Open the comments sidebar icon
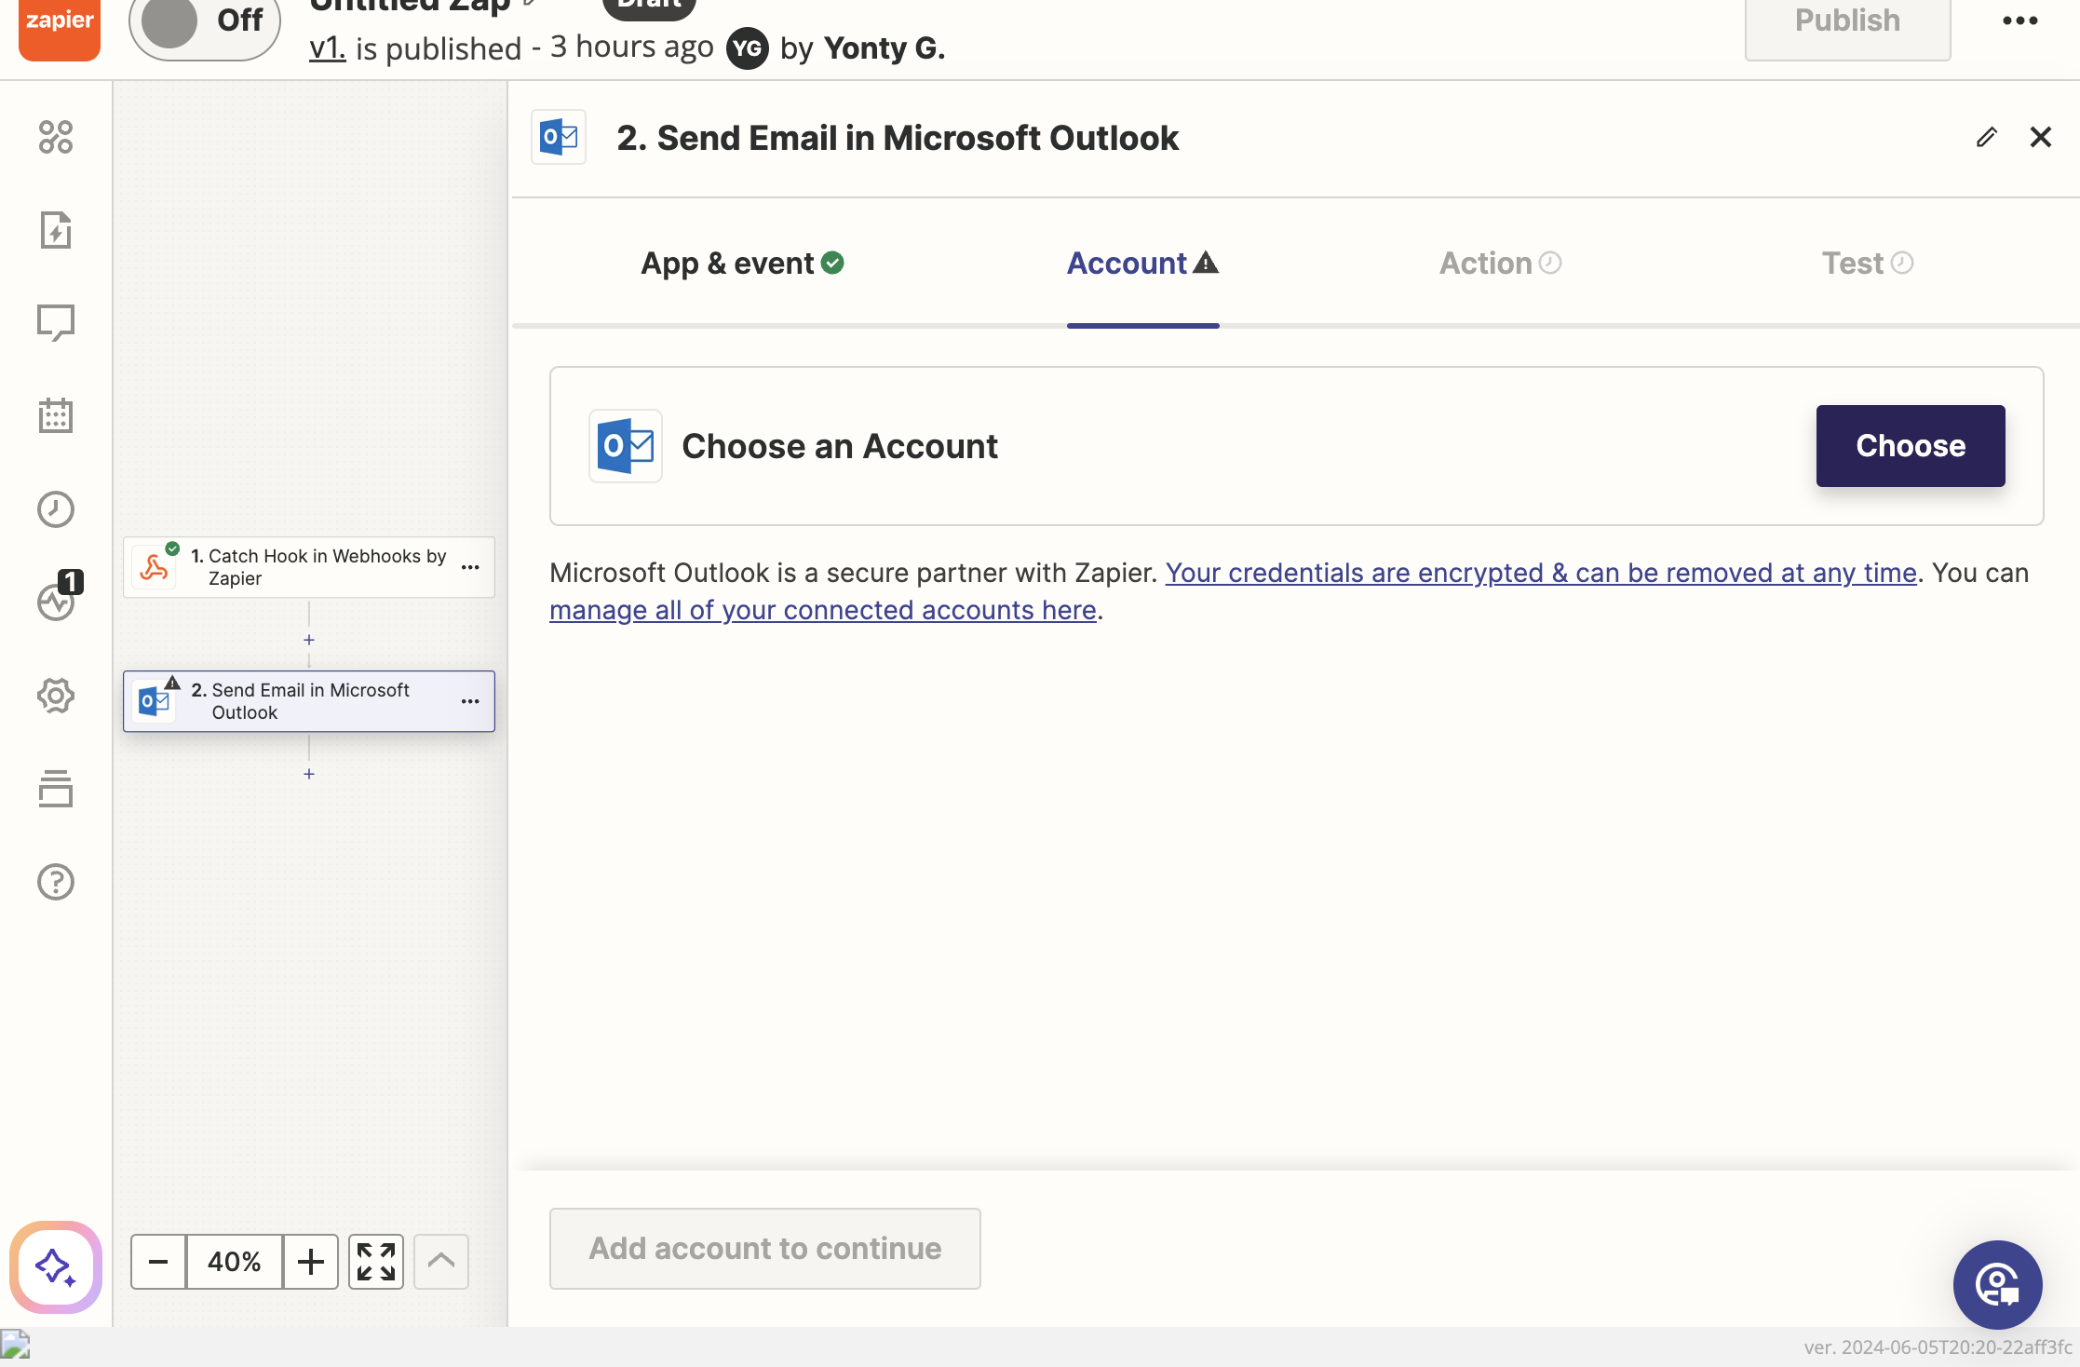The image size is (2080, 1367). coord(56,323)
